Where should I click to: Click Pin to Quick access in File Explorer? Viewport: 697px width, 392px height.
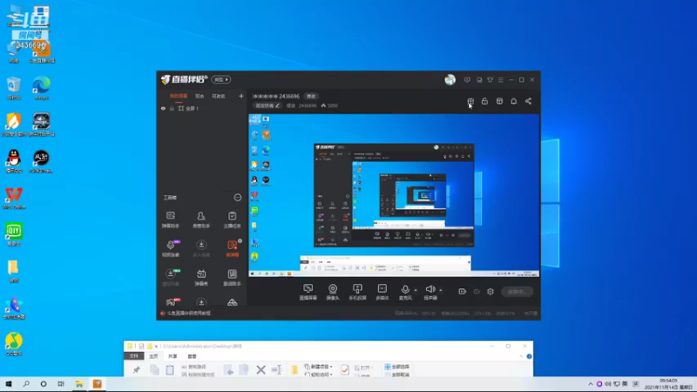point(136,369)
